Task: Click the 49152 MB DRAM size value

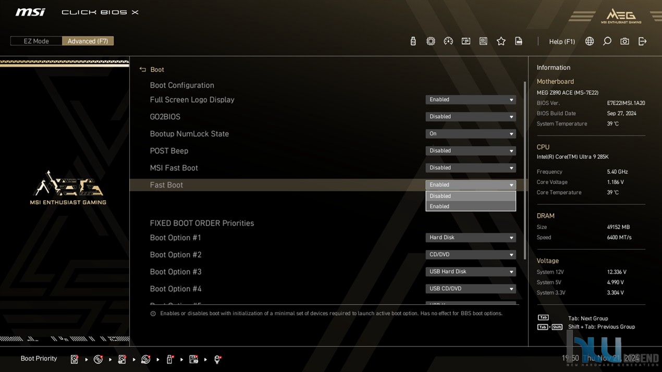Action: pyautogui.click(x=618, y=227)
